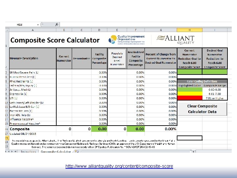Click the horizontal scrollbar left arrow

coord(193,152)
